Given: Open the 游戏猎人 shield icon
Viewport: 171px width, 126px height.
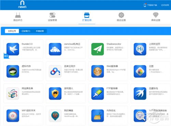Looking at the screenshot, I should [x=55, y=93].
